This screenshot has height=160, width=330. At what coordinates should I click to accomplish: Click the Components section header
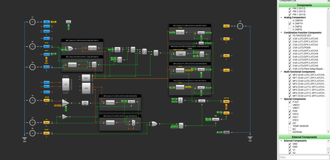point(304,5)
